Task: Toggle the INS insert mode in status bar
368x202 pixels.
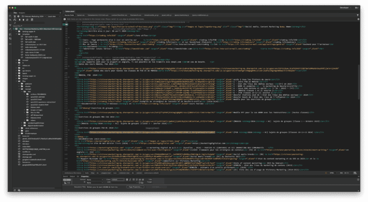Action: (341, 173)
